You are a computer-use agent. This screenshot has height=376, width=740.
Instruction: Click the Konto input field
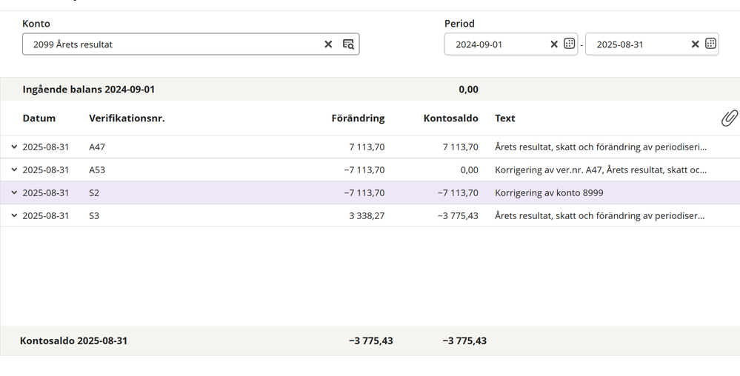[174, 44]
